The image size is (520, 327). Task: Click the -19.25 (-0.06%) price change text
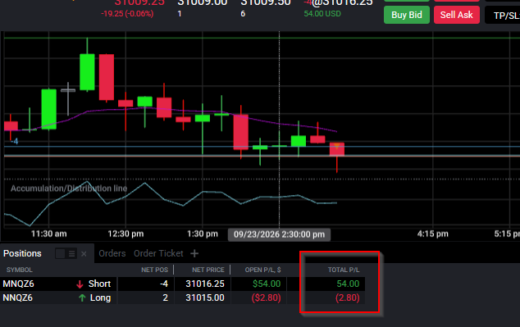127,14
